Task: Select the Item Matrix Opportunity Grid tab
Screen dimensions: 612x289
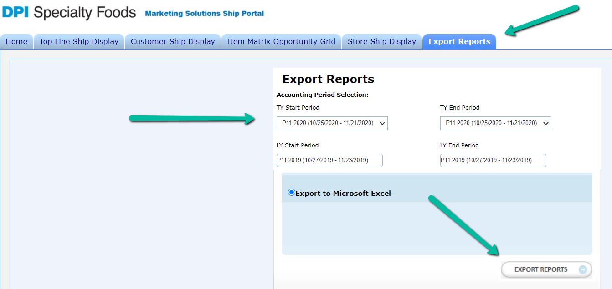Action: click(281, 42)
